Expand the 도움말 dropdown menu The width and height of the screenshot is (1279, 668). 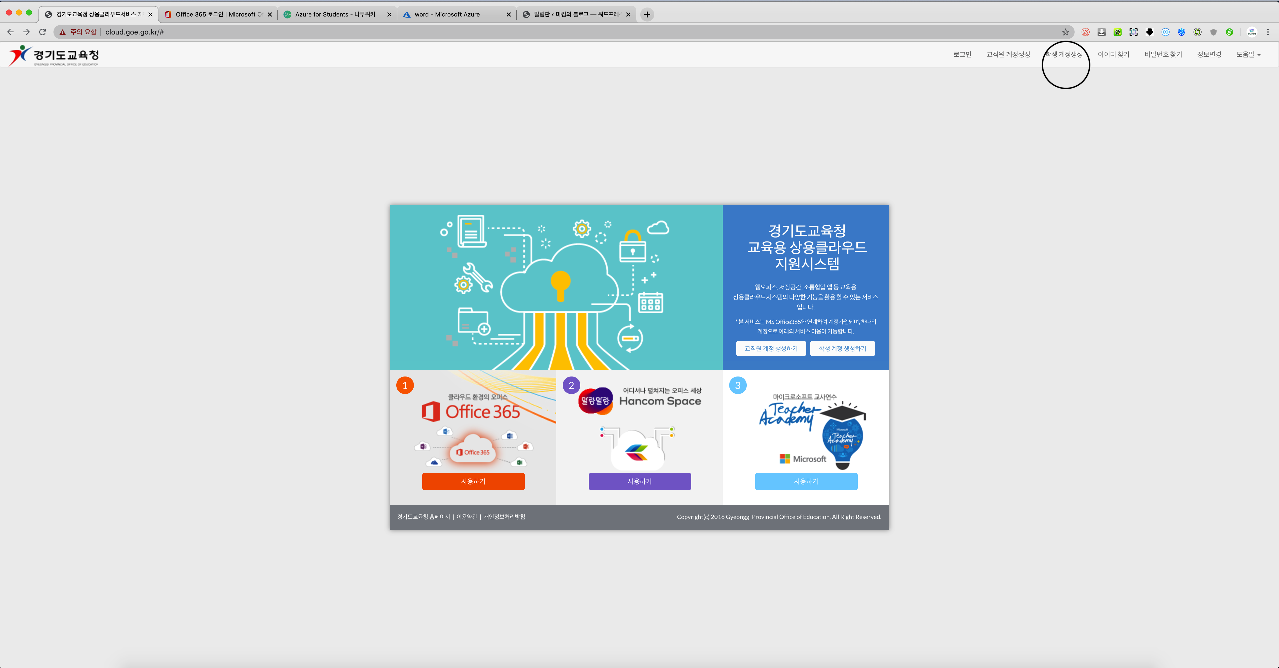tap(1248, 55)
